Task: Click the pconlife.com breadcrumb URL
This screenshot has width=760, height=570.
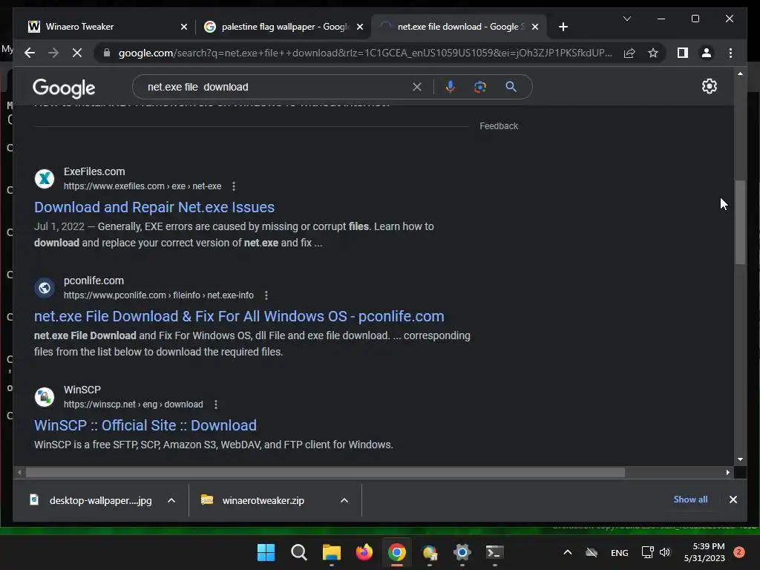Action: [x=159, y=295]
